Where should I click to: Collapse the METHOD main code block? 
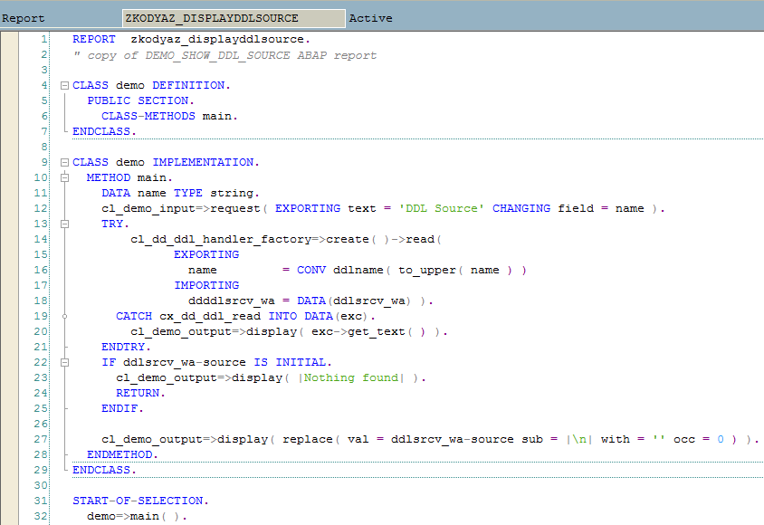[62, 177]
